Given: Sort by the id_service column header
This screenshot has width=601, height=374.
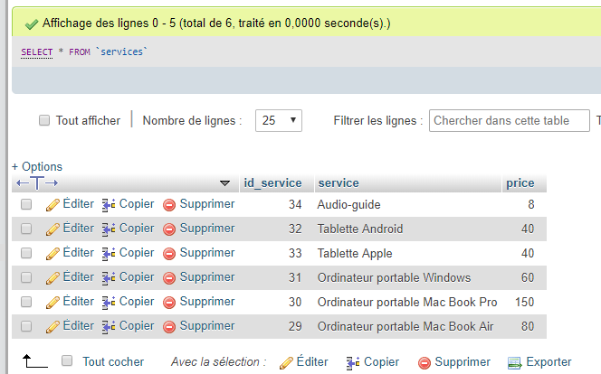Looking at the screenshot, I should 272,183.
